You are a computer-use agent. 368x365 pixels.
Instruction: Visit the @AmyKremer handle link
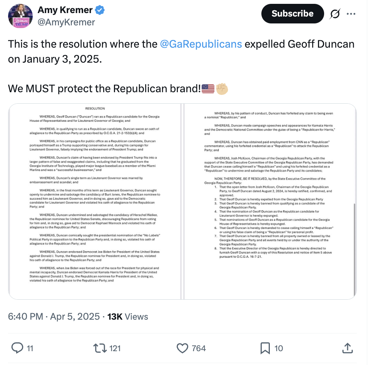tap(66, 22)
